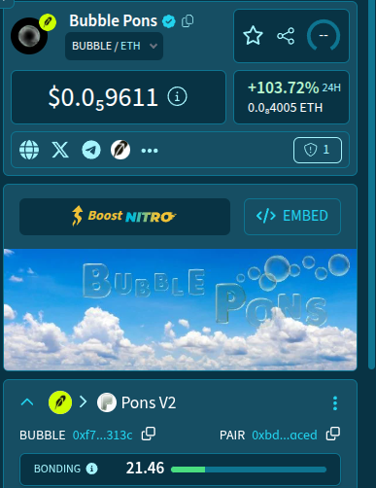Open Pons V2 three-dot options menu

[335, 403]
